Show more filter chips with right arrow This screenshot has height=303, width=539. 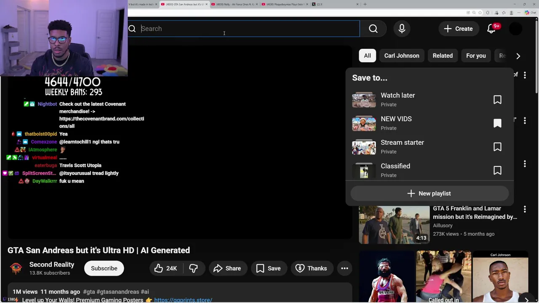click(518, 56)
